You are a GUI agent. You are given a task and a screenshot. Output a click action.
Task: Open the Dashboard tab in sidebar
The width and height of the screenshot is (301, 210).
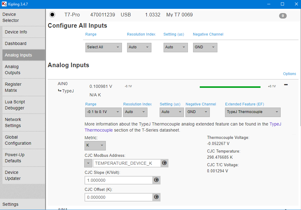point(16,43)
